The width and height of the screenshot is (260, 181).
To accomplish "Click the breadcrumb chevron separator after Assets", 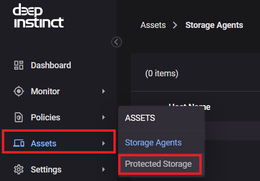I will (175, 25).
